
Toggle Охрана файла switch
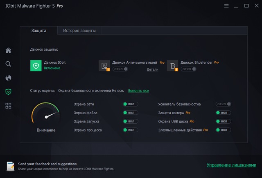(x=131, y=113)
